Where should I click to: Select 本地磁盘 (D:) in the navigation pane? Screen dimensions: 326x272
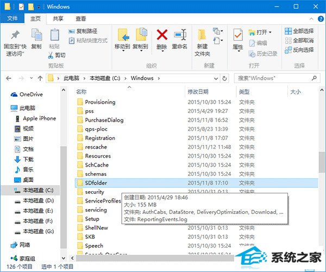(x=34, y=200)
